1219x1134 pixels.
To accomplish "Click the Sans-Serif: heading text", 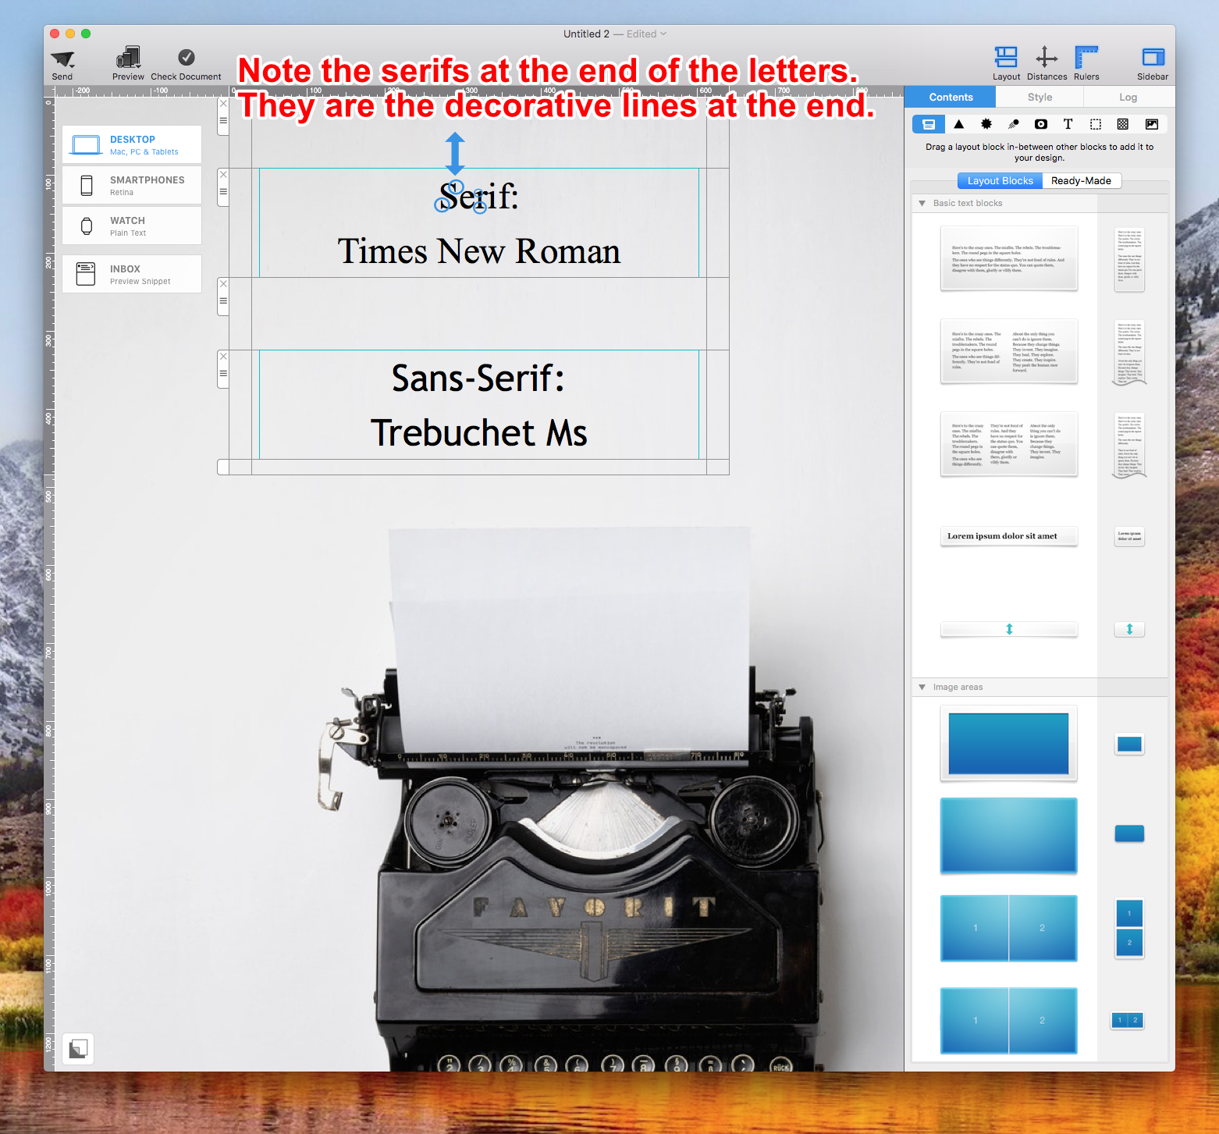I will point(478,379).
